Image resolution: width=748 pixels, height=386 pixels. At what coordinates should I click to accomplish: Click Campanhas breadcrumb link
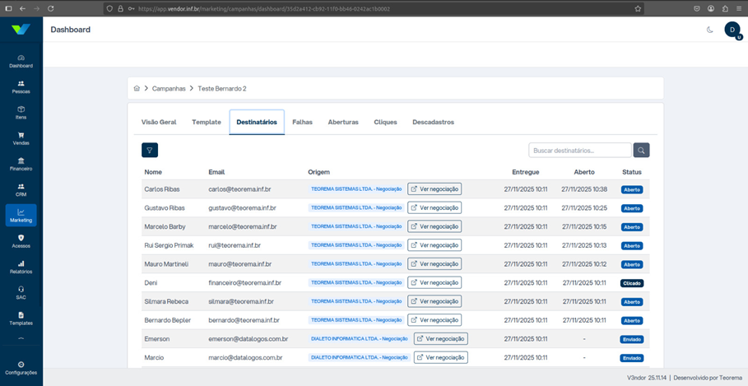point(169,88)
